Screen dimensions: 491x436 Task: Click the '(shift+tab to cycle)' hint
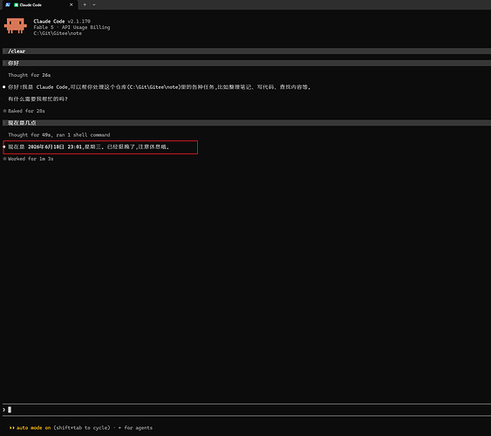[x=82, y=428]
